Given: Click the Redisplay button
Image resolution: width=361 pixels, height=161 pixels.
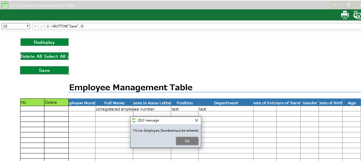Looking at the screenshot, I should pyautogui.click(x=44, y=42).
